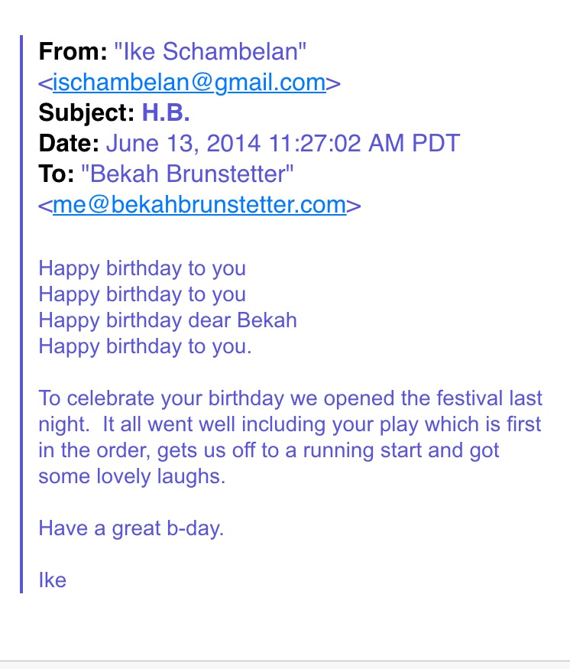Click the last "Happy birthday to you." line
This screenshot has height=669, width=570.
pyautogui.click(x=145, y=346)
